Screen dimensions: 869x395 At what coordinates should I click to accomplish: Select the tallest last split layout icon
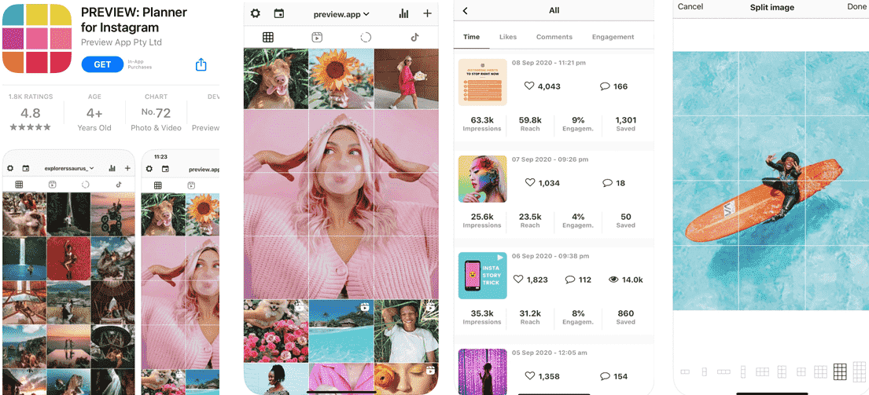click(x=860, y=371)
